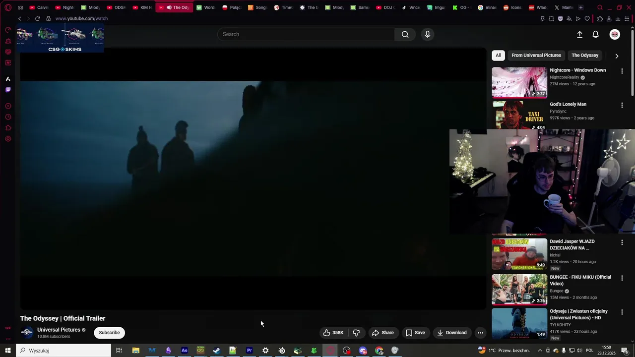Open a new tab with plus button
Viewport: 635px width, 357px height.
point(581,7)
